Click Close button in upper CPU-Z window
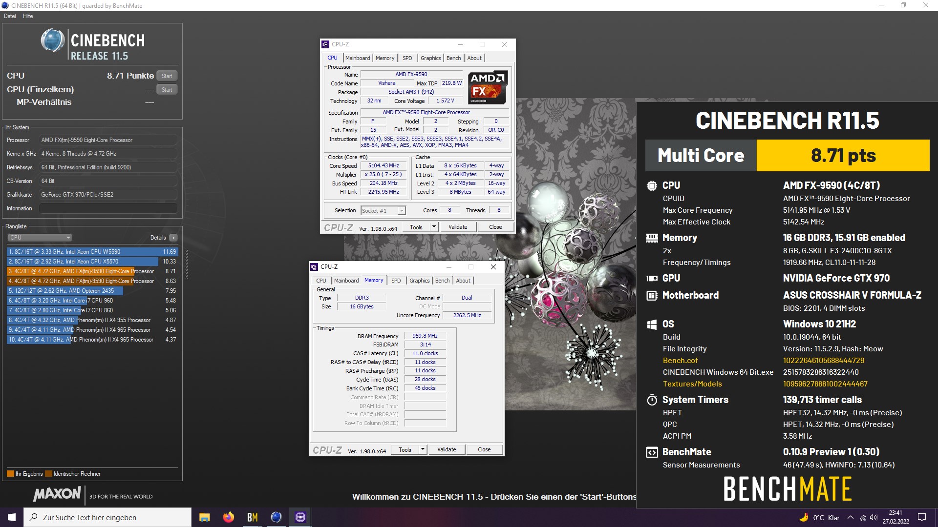This screenshot has height=527, width=938. coord(495,227)
